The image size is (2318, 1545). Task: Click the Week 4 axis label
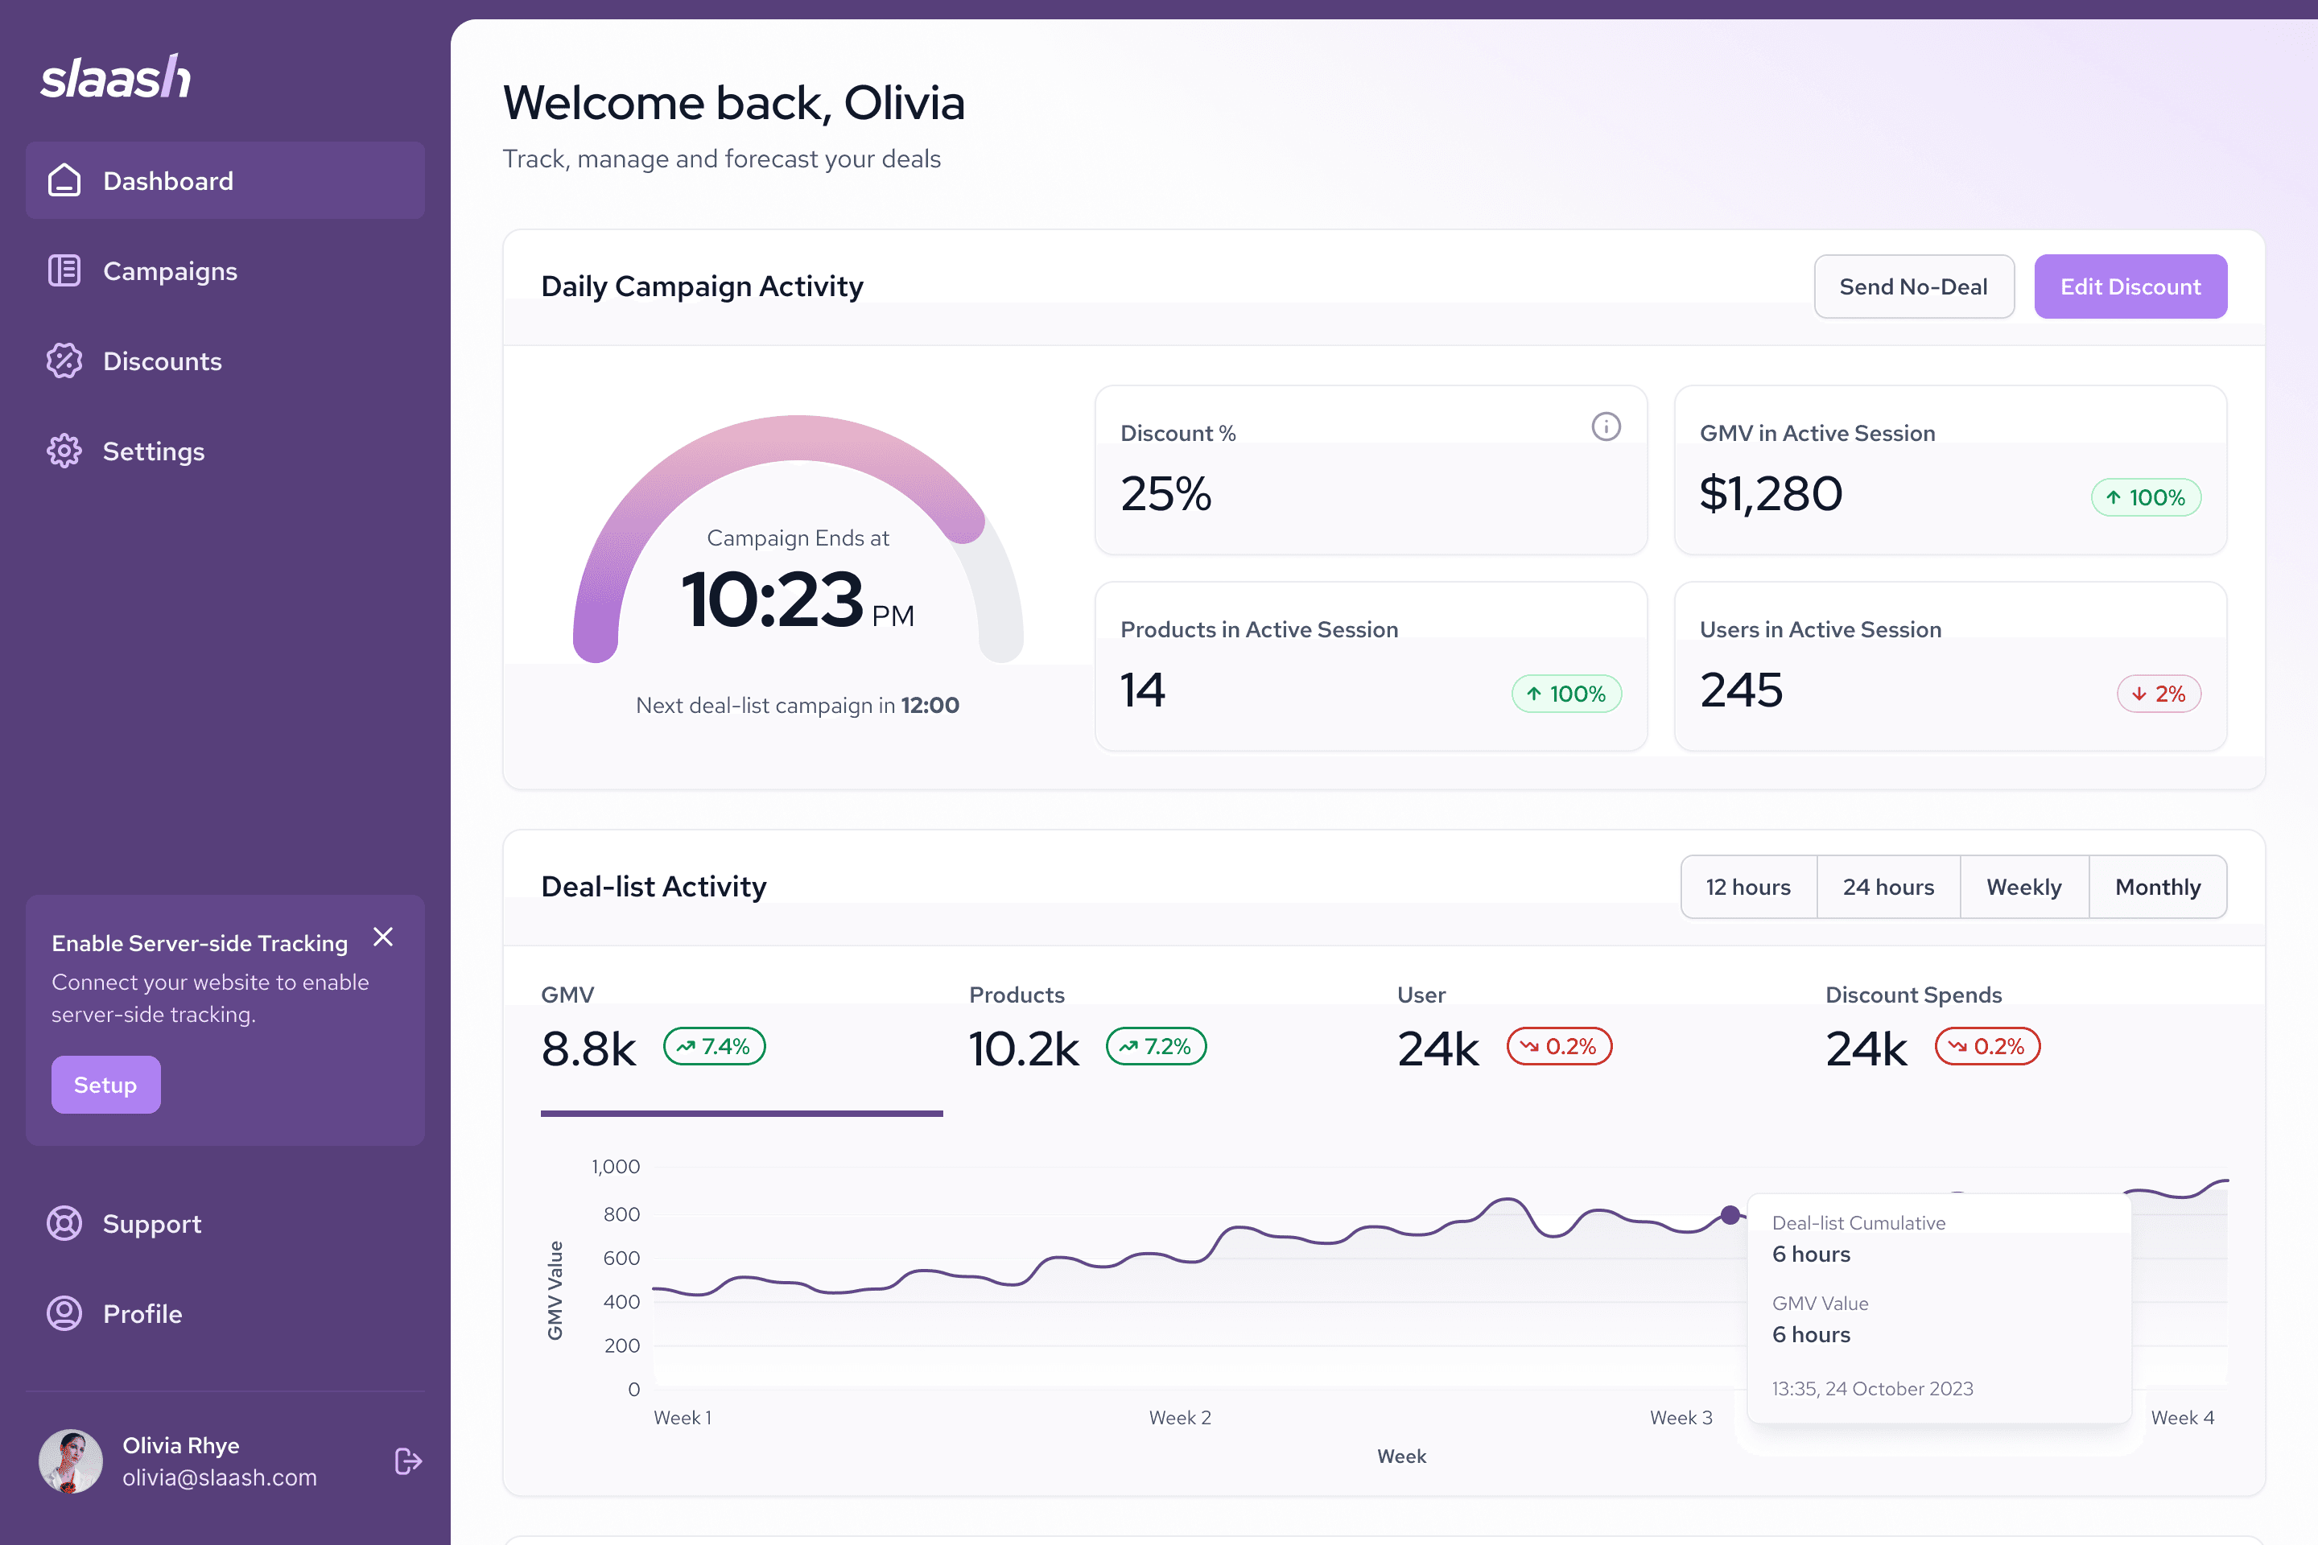click(x=2182, y=1418)
